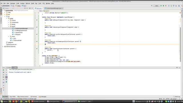Toggle Maven Projects side strip

182,13
